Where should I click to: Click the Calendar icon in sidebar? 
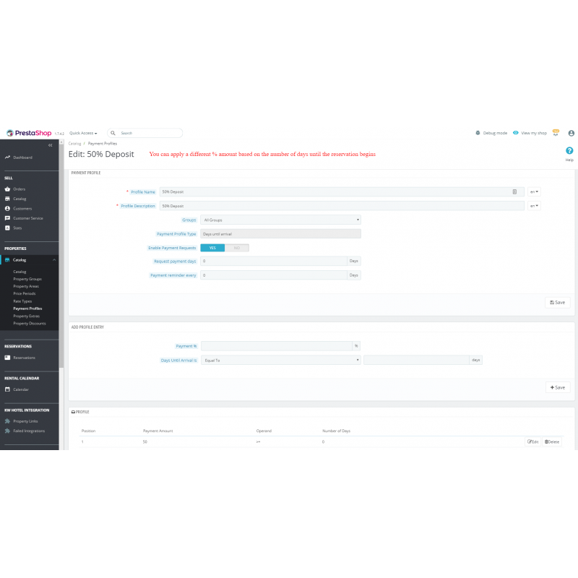pyautogui.click(x=7, y=389)
